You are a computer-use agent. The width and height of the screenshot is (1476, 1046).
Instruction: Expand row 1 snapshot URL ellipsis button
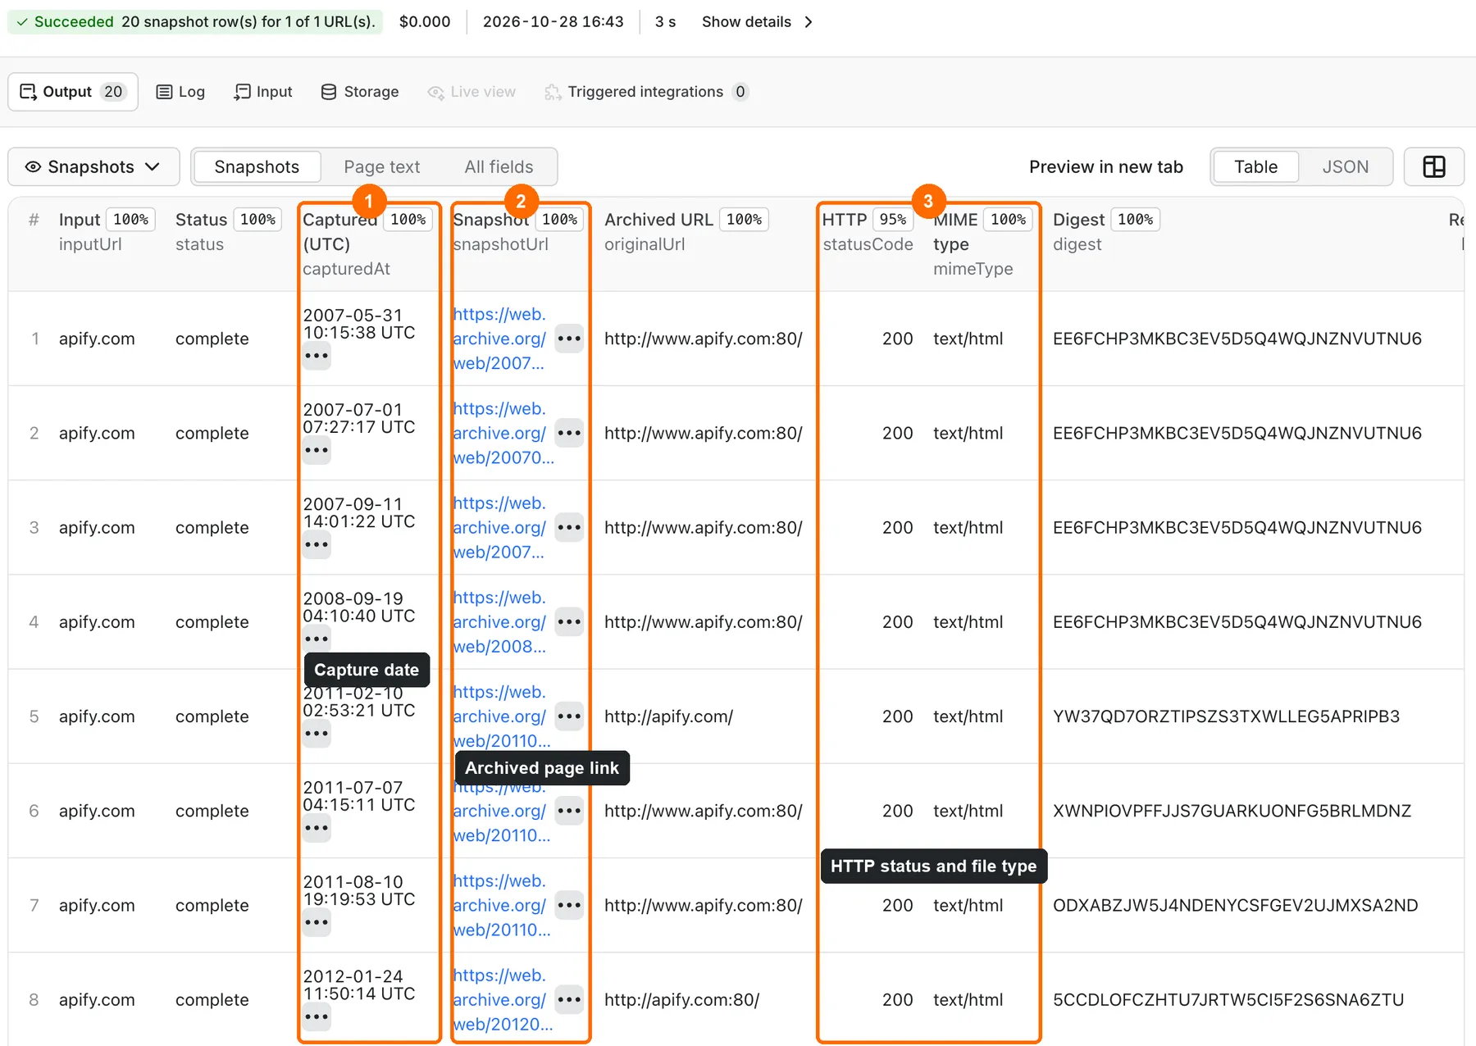click(x=569, y=339)
